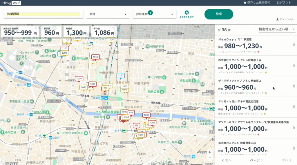Expand the 詳細条件 dropdown
297x165 pixels.
pyautogui.click(x=155, y=14)
